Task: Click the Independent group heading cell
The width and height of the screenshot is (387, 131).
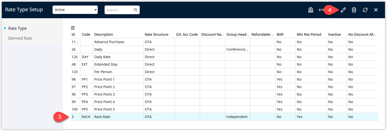Action: click(237, 117)
